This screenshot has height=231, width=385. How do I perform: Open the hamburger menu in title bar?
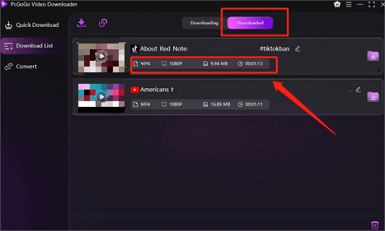tap(348, 4)
